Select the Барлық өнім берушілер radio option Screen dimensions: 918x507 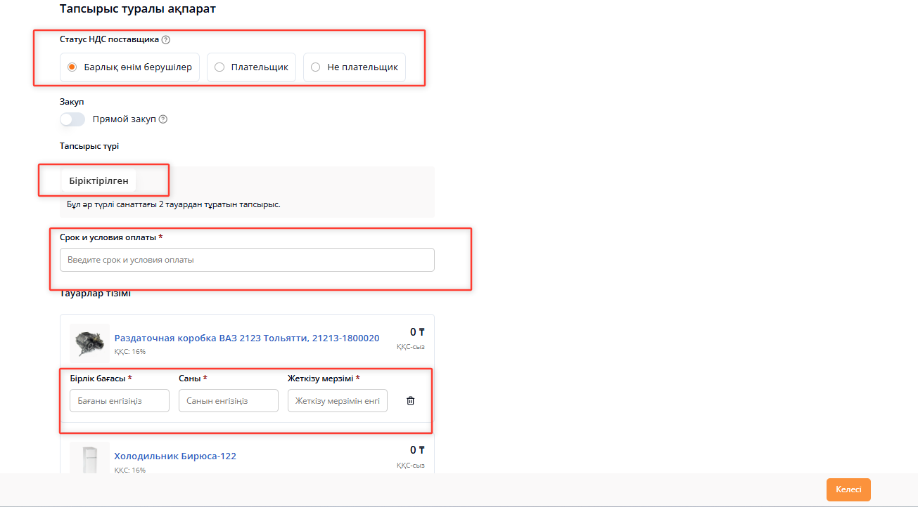tap(72, 67)
